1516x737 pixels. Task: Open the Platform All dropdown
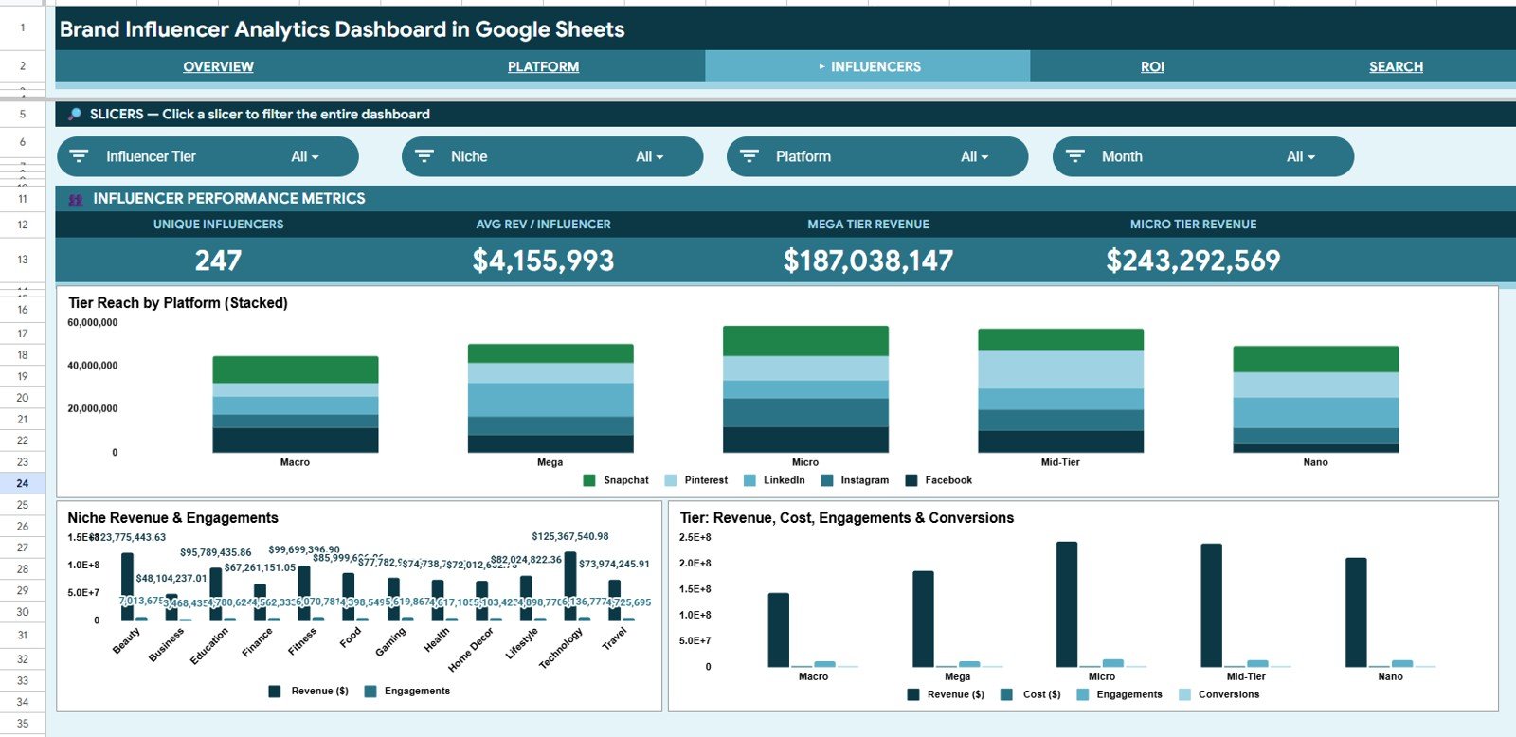pyautogui.click(x=975, y=156)
